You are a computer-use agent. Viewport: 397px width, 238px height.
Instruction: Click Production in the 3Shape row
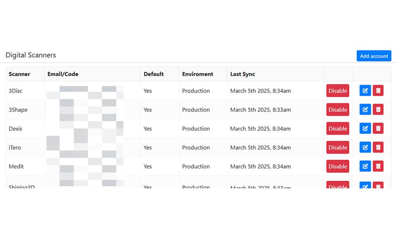click(196, 110)
